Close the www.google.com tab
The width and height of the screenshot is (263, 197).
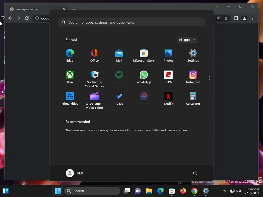point(64,9)
